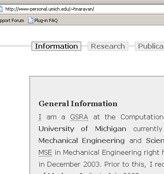The width and height of the screenshot is (164, 174).
Task: Switch to the Research tab
Action: pos(108,46)
